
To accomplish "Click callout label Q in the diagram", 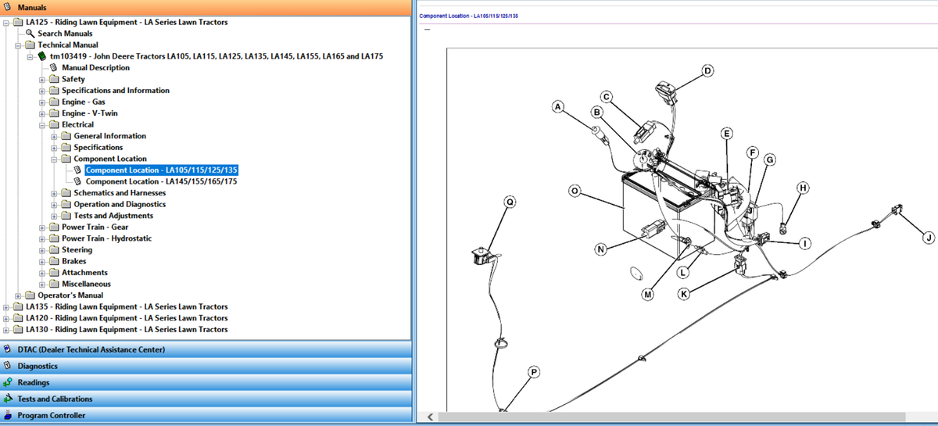I will point(510,202).
